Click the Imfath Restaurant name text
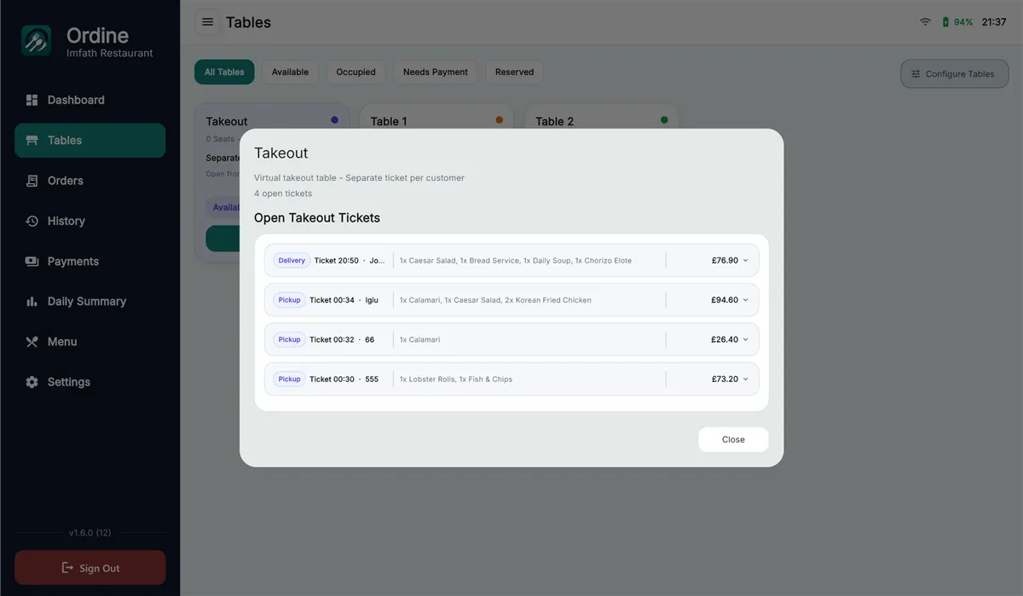Screen dimensions: 1023x596 (x=110, y=53)
